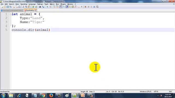Click the Playback macro icon

tap(92, 7)
